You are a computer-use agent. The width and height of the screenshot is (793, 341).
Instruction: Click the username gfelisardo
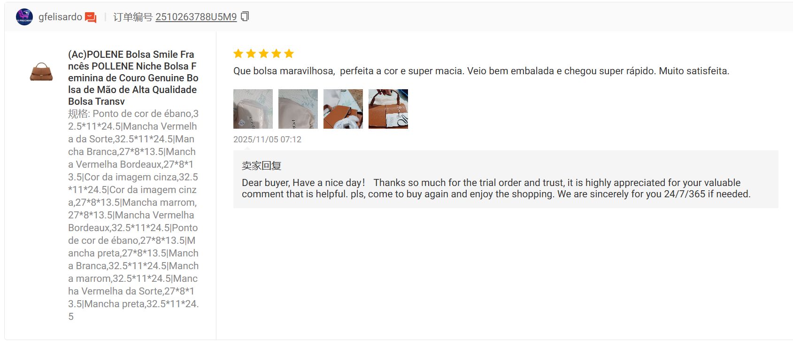pos(60,17)
